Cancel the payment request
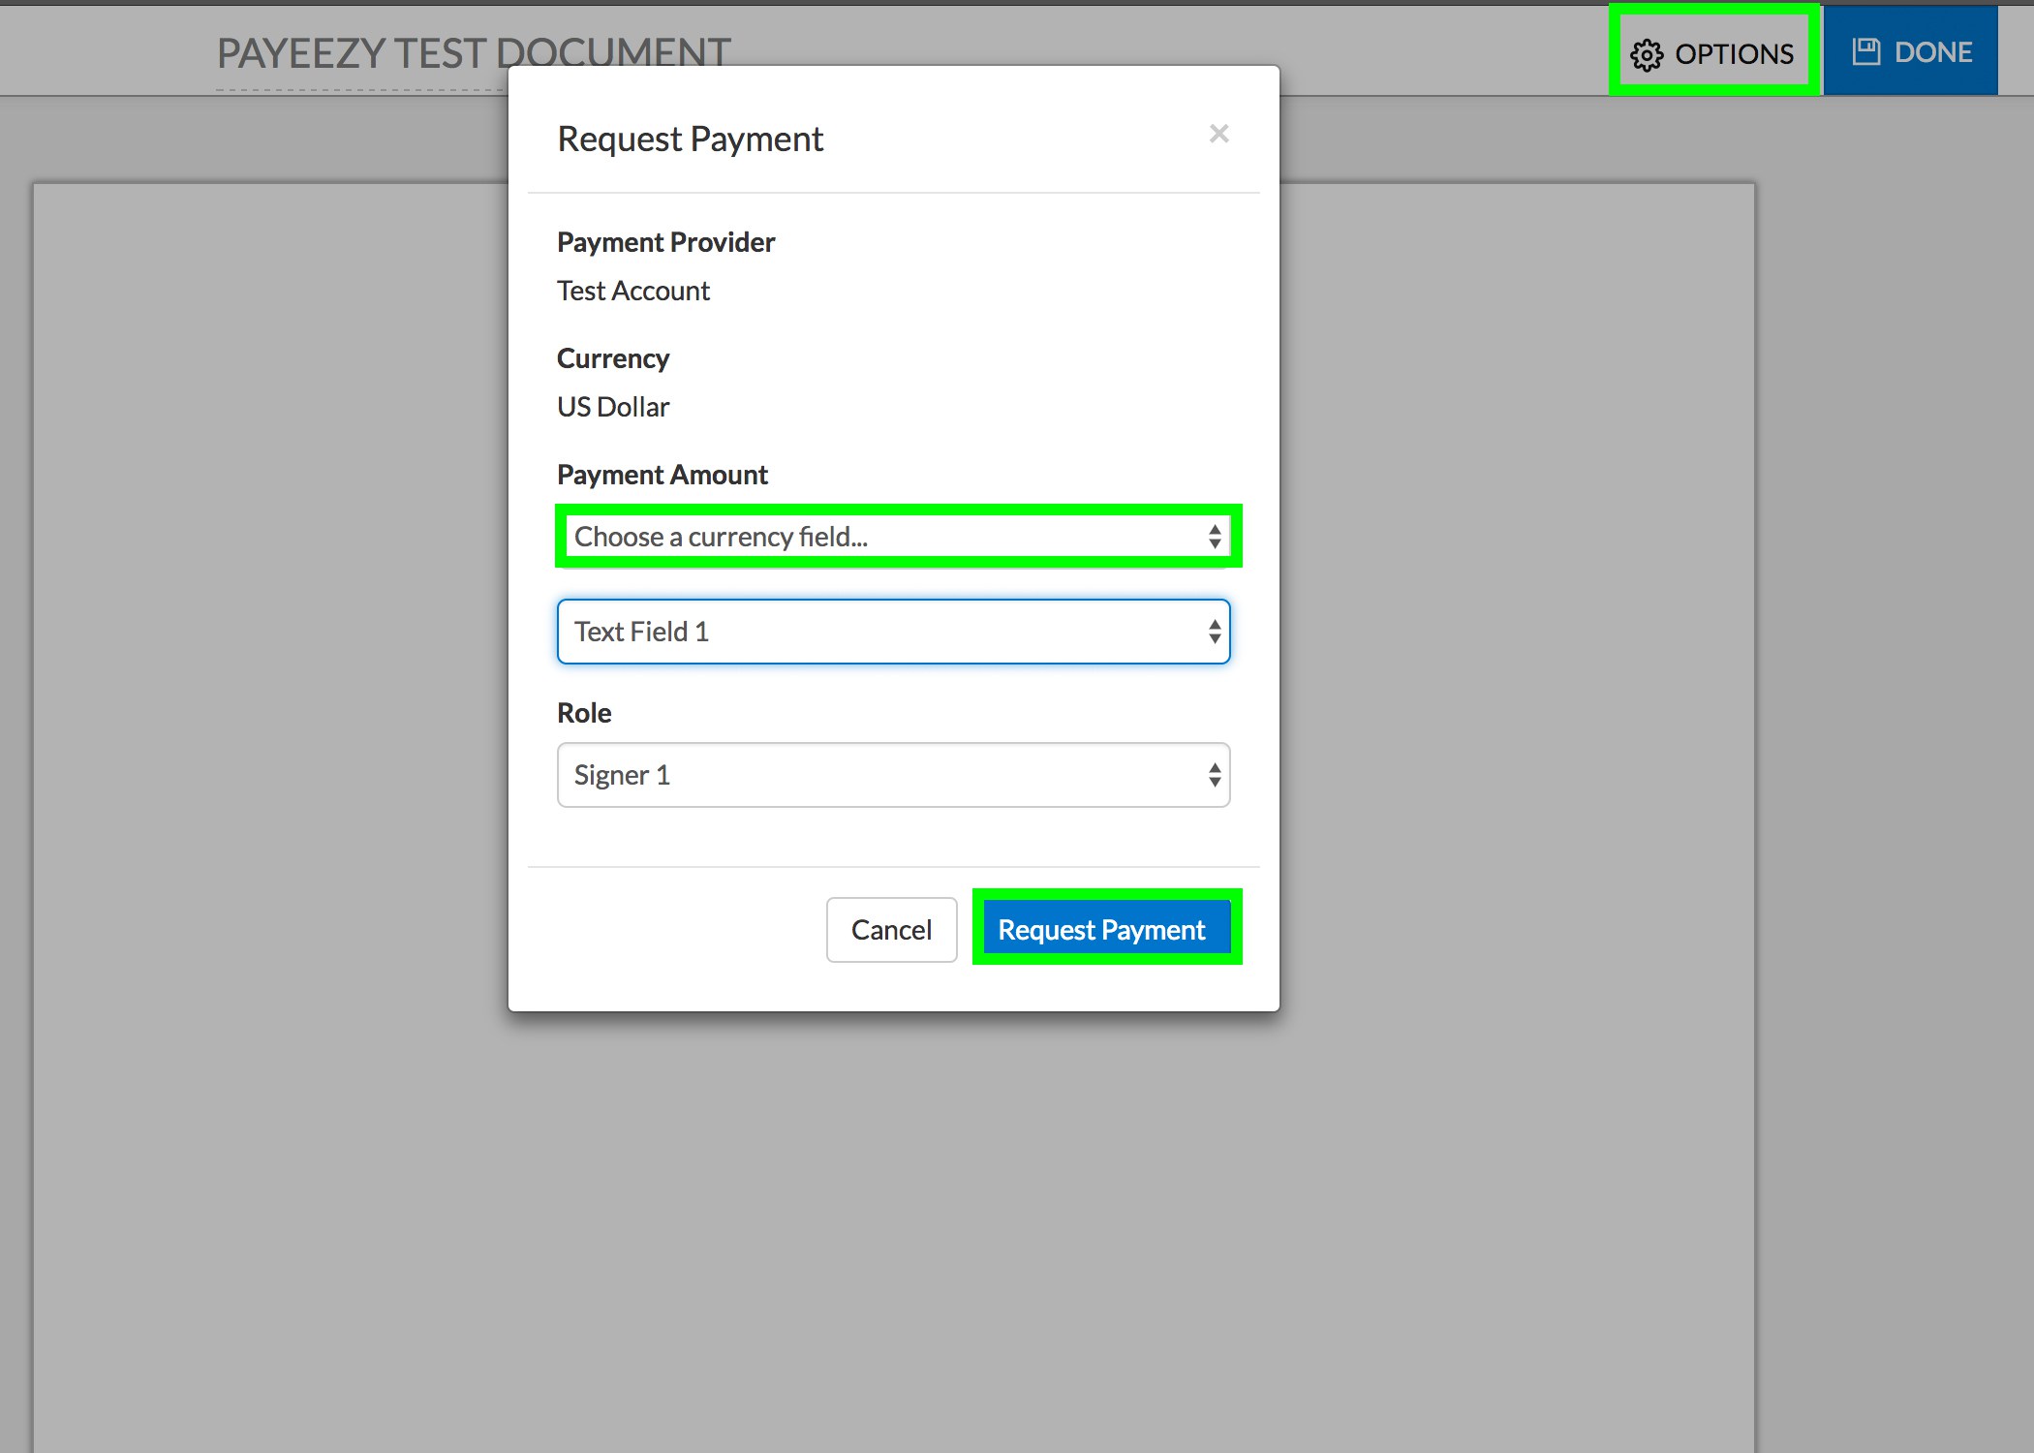Image resolution: width=2034 pixels, height=1453 pixels. tap(891, 930)
